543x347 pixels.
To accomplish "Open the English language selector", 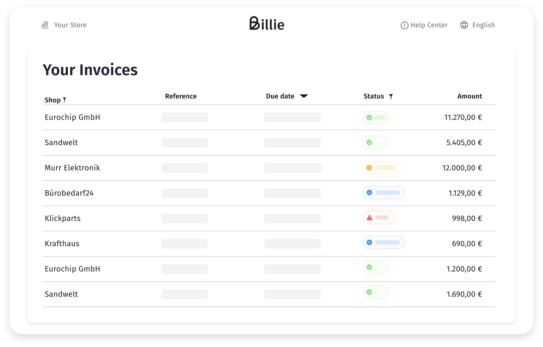I will click(483, 25).
